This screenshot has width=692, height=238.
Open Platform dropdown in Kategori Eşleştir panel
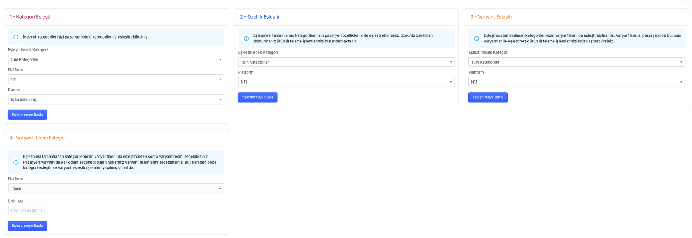(116, 80)
